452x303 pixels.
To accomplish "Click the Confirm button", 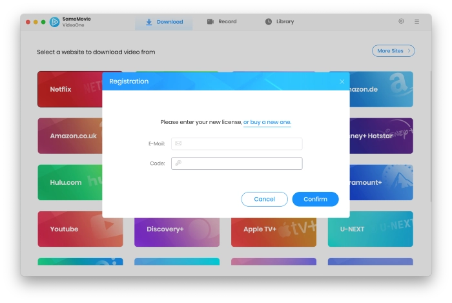I will 315,199.
